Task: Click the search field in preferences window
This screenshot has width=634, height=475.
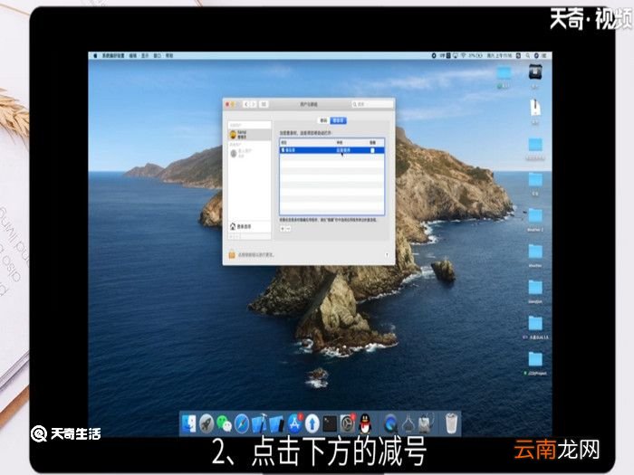Action: 372,104
